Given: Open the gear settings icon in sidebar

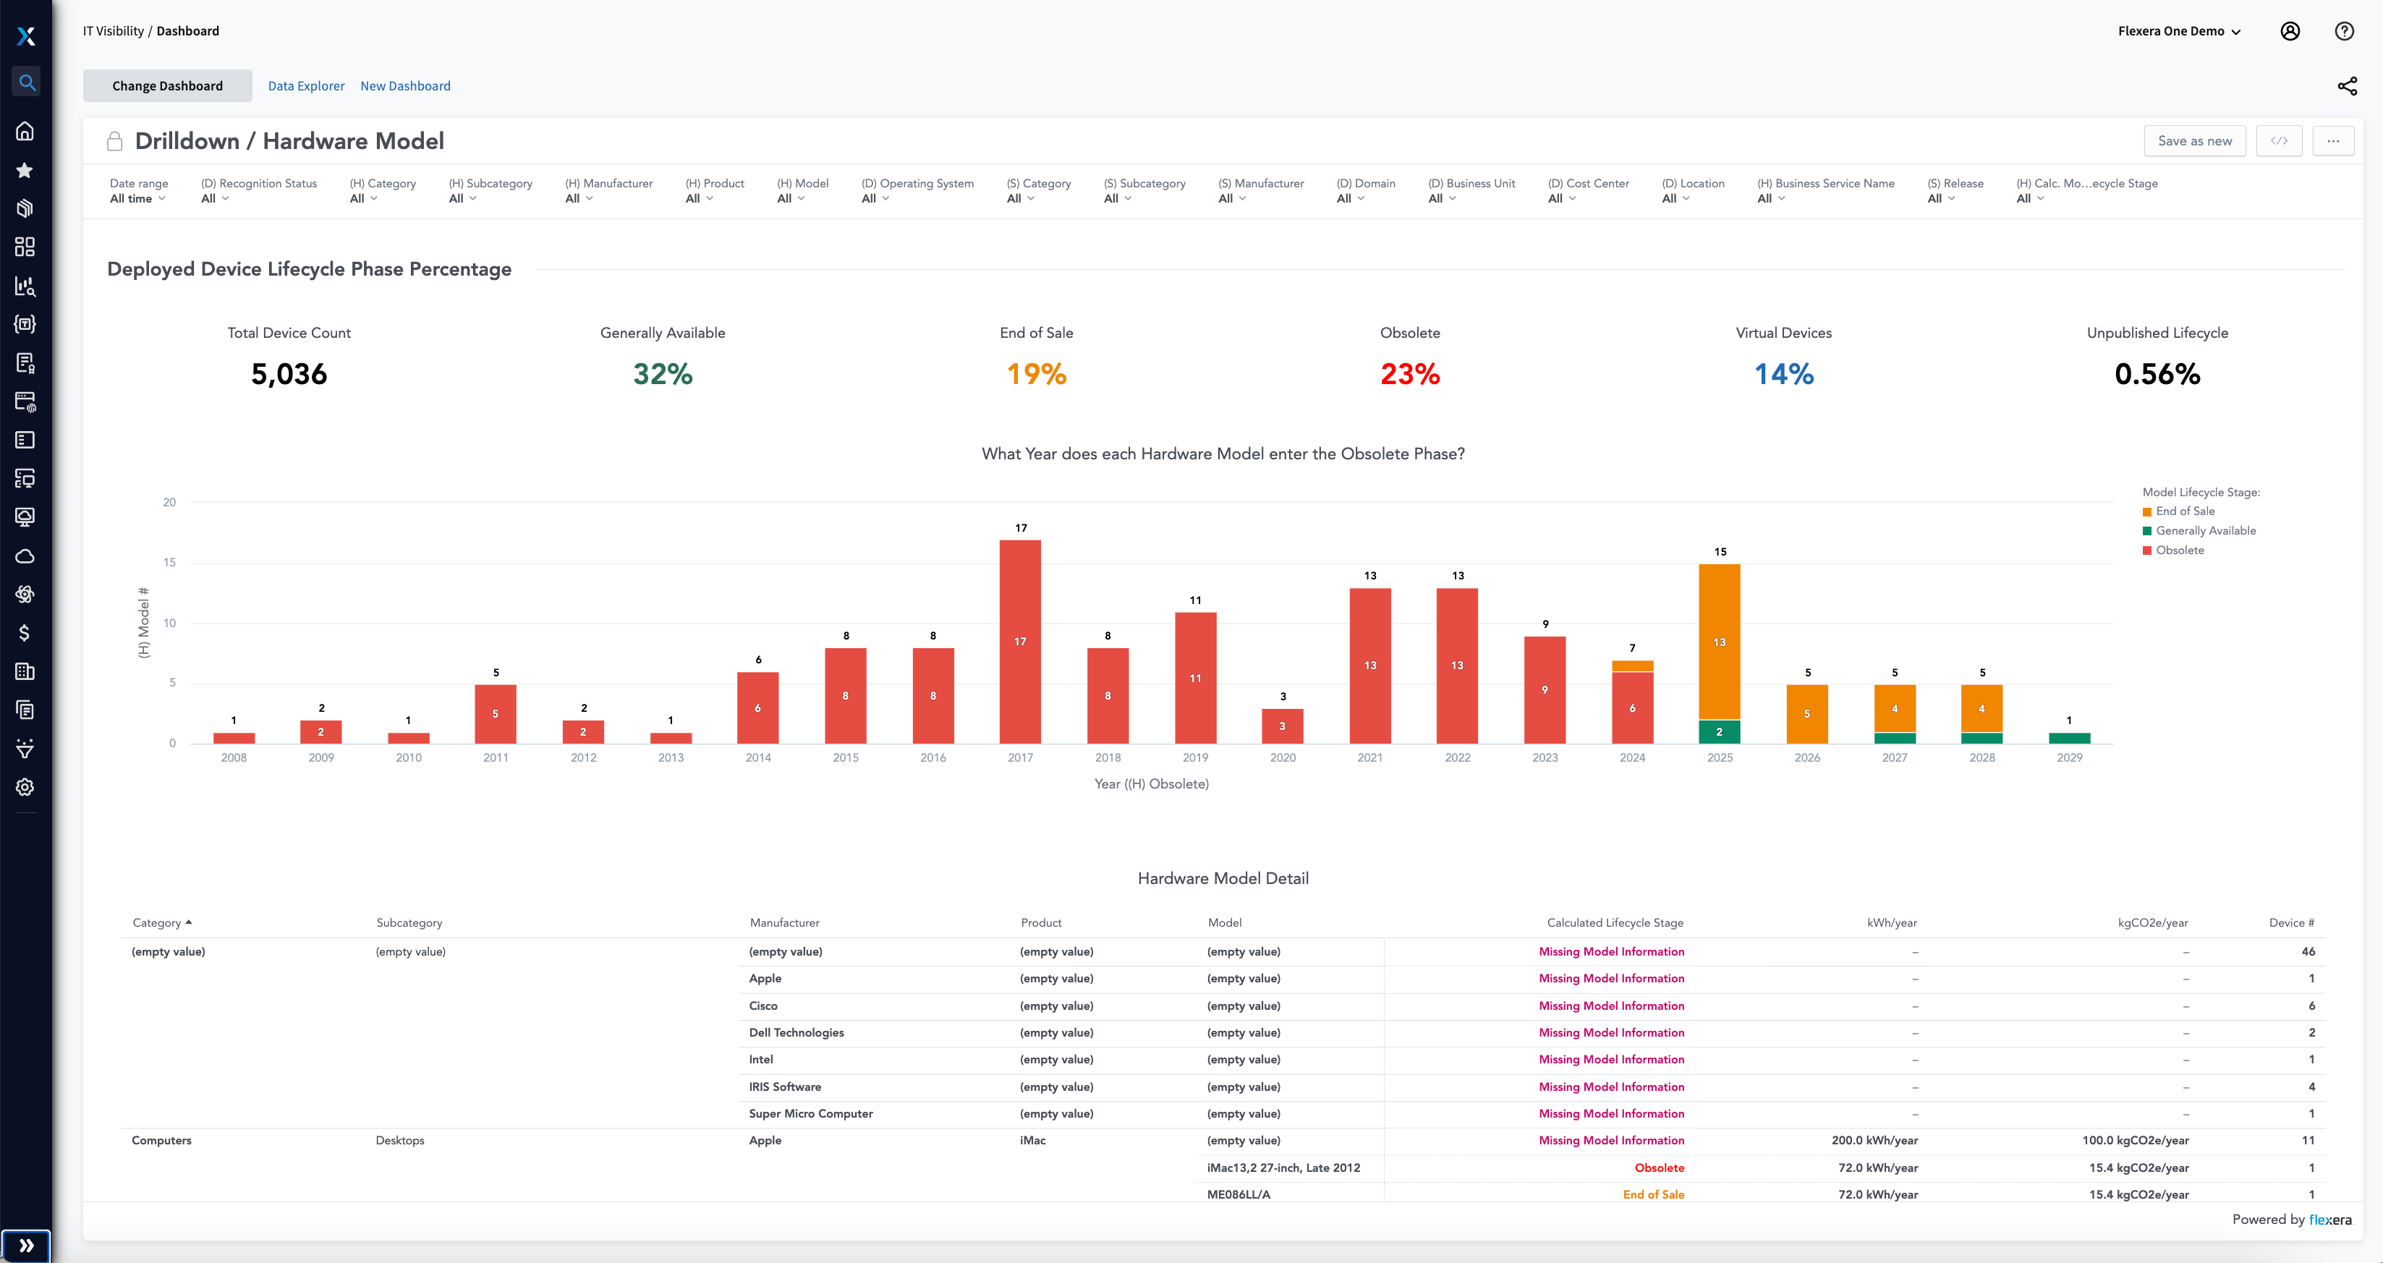Looking at the screenshot, I should 25,788.
